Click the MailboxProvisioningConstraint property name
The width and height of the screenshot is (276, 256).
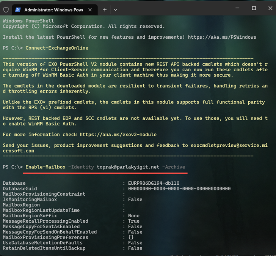point(44,194)
